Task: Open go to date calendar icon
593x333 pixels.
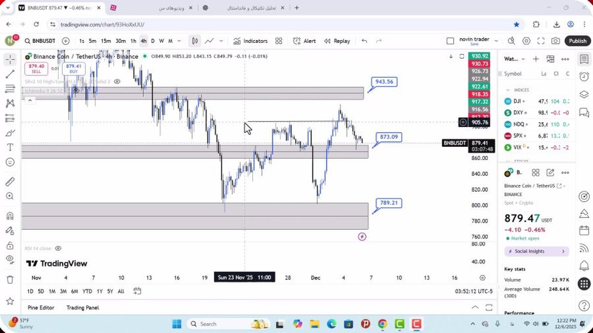Action: click(137, 291)
